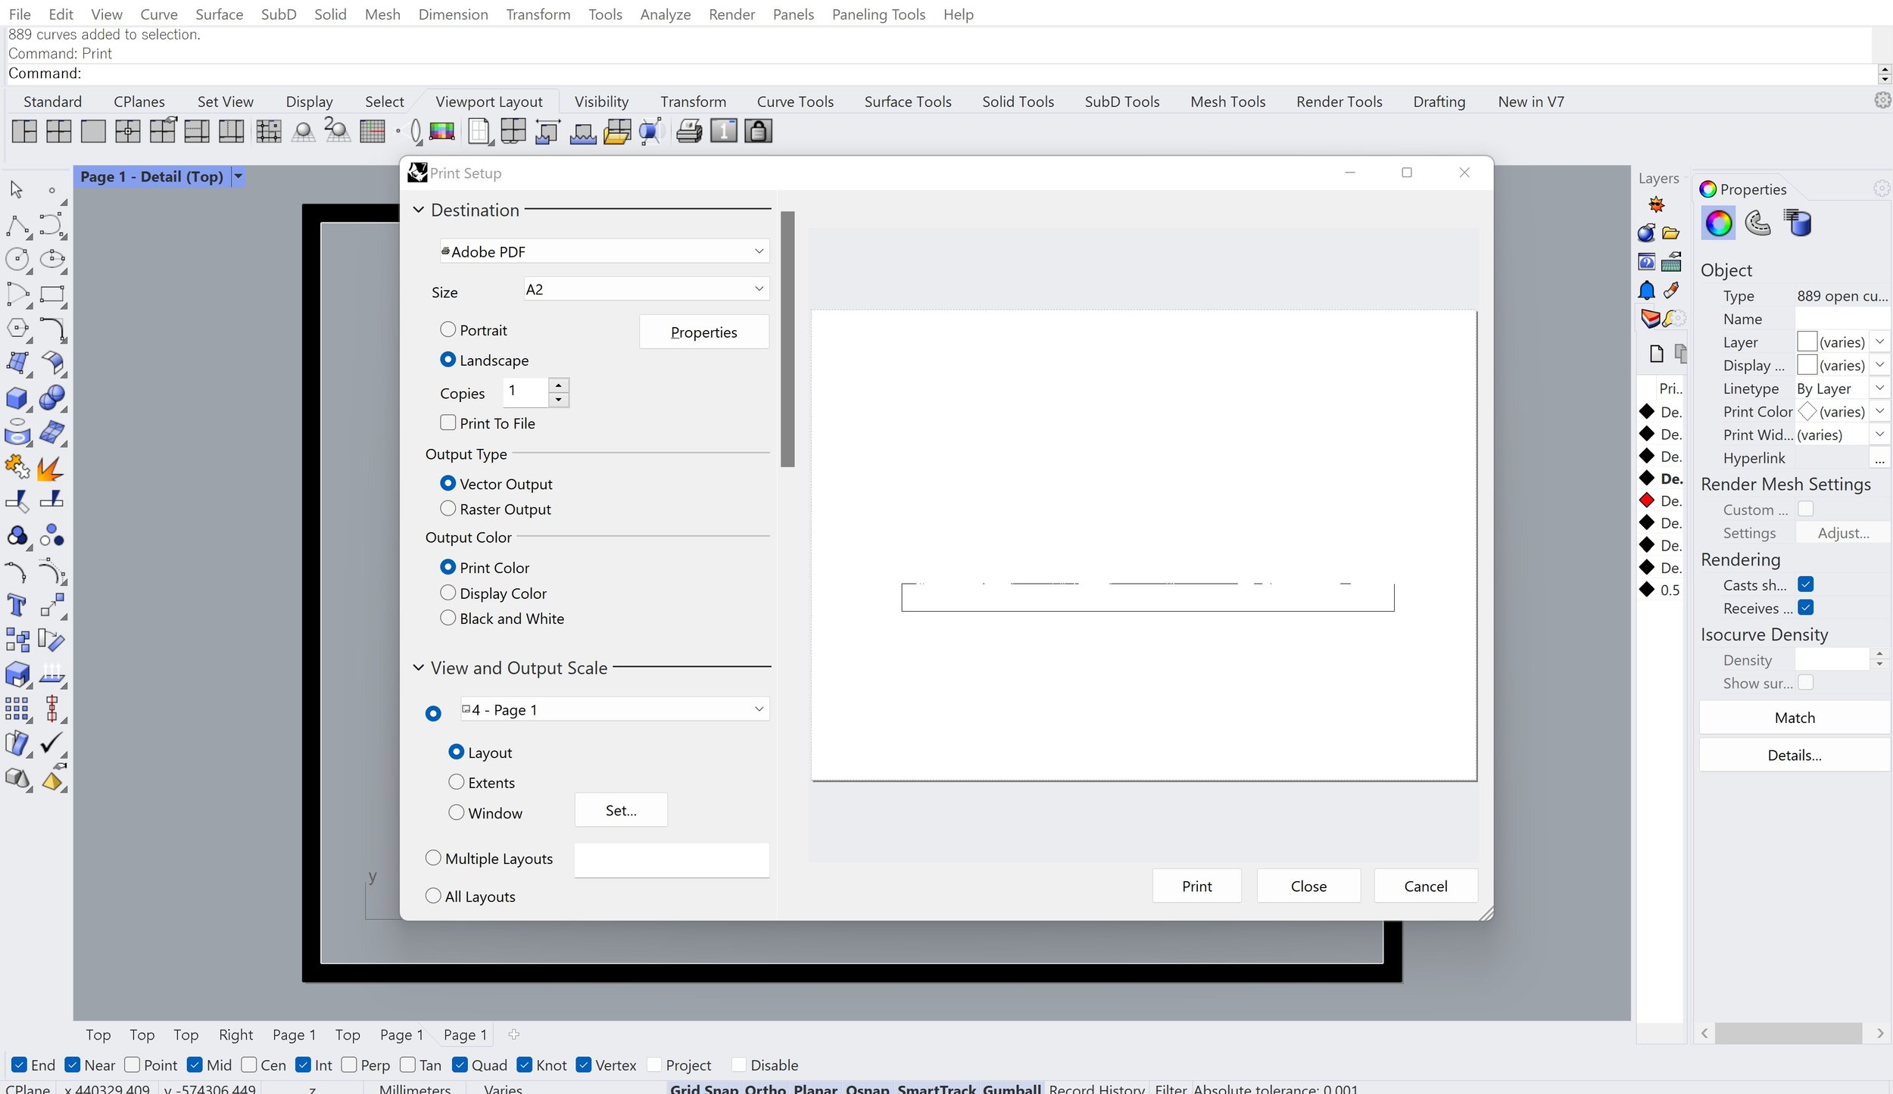This screenshot has height=1094, width=1893.
Task: Select the Circle tool in sidebar
Action: click(18, 259)
